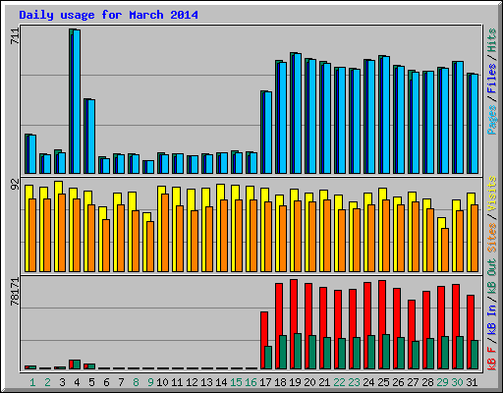Select day label 21 on the x-axis

(324, 382)
